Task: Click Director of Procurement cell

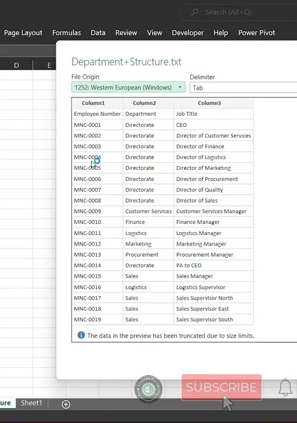Action: click(214, 179)
